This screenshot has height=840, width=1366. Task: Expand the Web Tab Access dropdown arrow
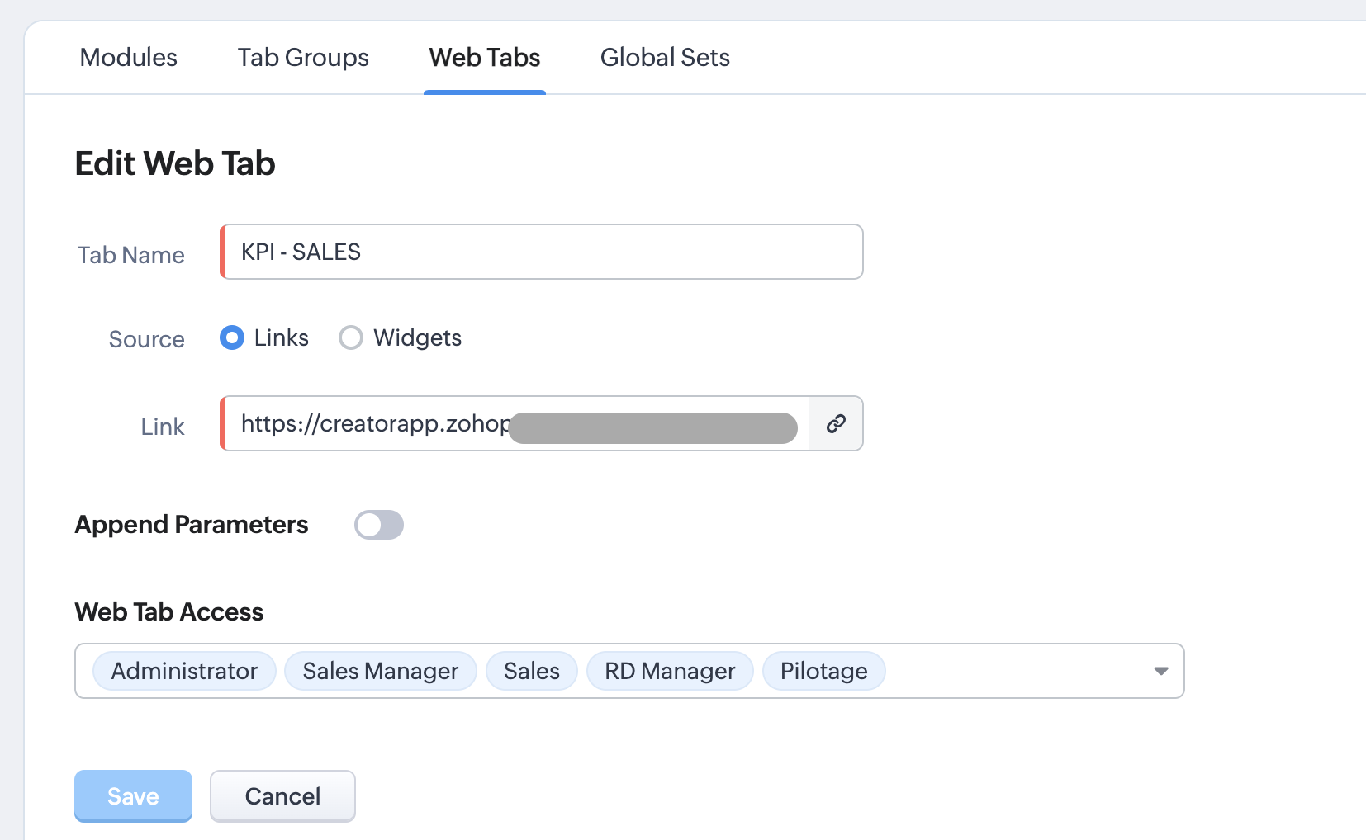(x=1160, y=671)
